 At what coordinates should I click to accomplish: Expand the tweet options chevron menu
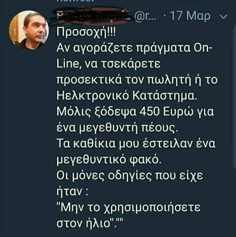(223, 17)
